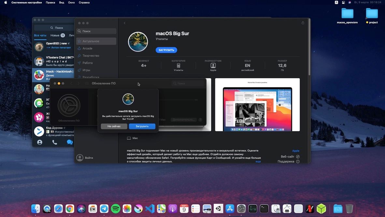Open iHack - Hackintosh chat
The width and height of the screenshot is (385, 217).
click(53, 75)
